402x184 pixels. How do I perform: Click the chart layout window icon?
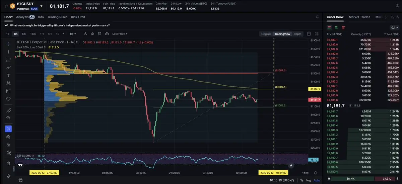[x=309, y=34]
